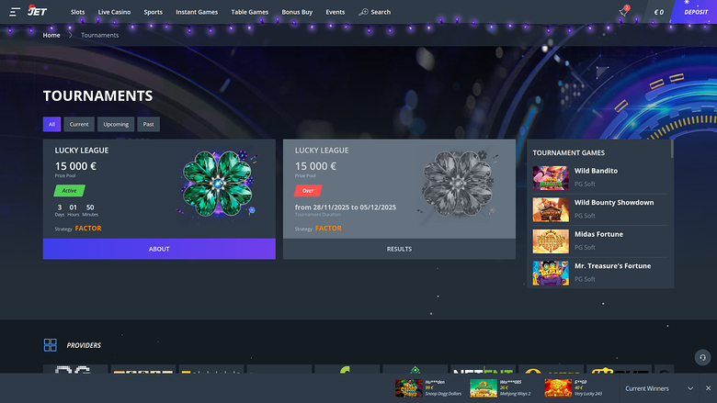Open Instant Games menu
Screen dimensions: 717x403
click(x=197, y=12)
